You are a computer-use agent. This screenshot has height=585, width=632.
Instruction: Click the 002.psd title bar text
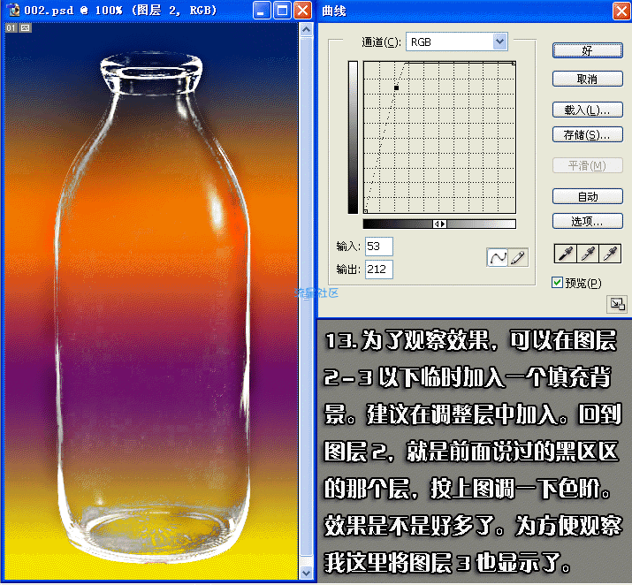click(x=120, y=10)
